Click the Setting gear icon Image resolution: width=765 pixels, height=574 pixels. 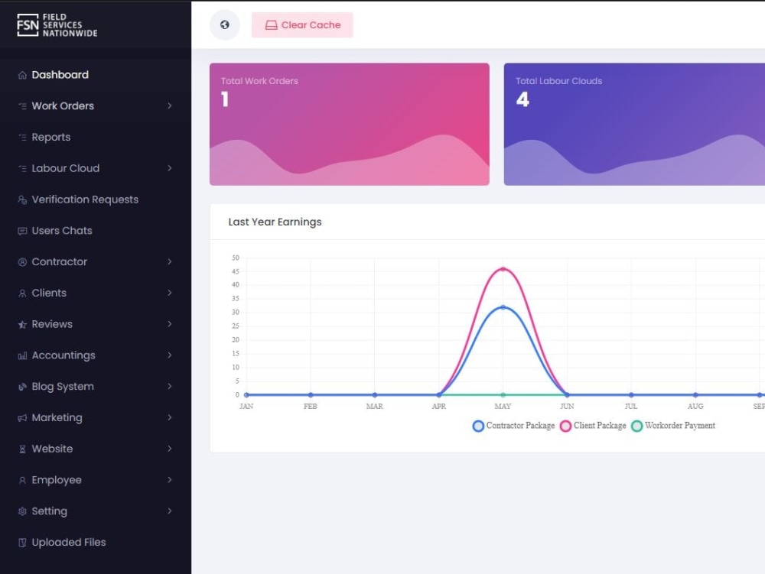[x=22, y=511]
